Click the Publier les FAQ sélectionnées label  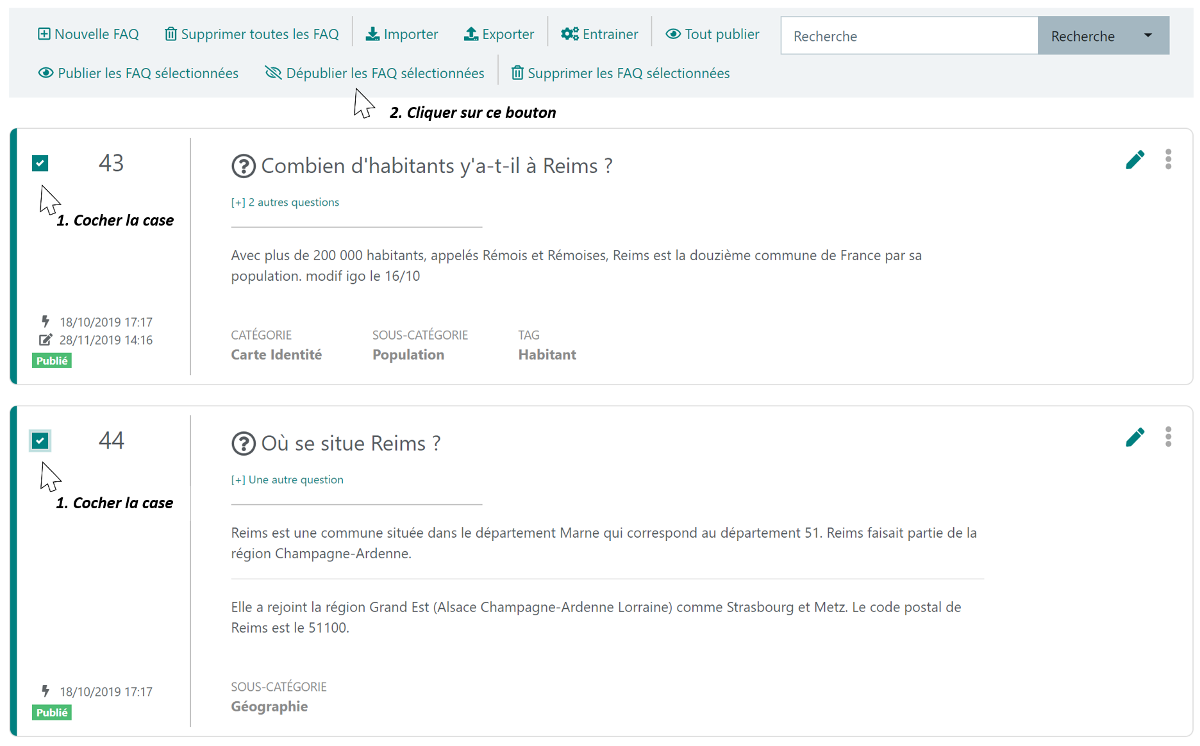[148, 73]
